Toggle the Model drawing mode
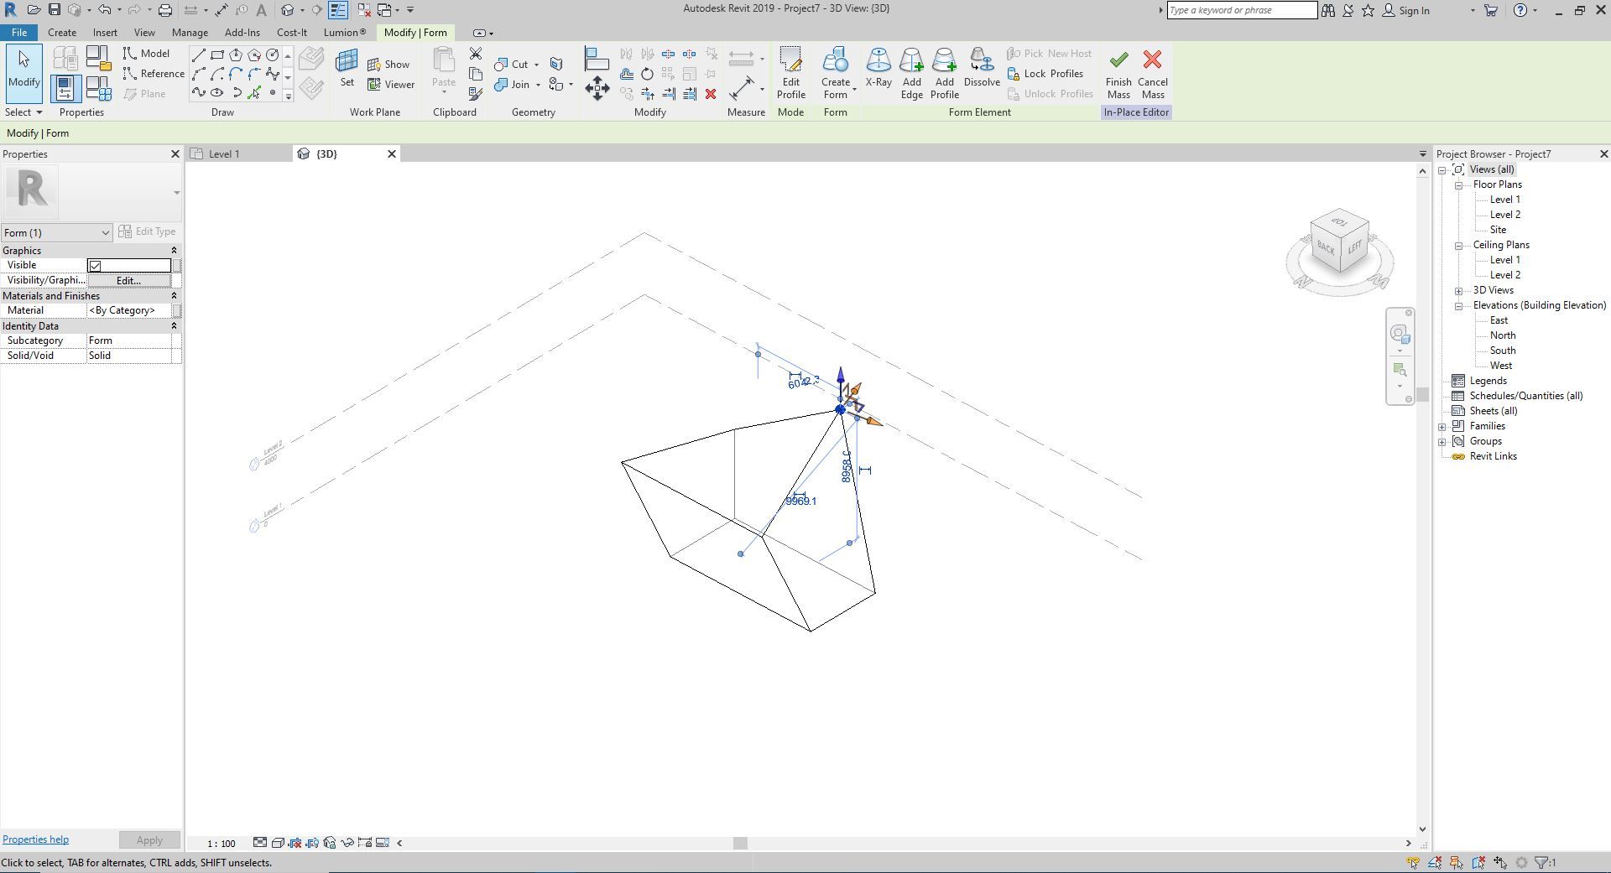Image resolution: width=1611 pixels, height=873 pixels. [x=147, y=54]
